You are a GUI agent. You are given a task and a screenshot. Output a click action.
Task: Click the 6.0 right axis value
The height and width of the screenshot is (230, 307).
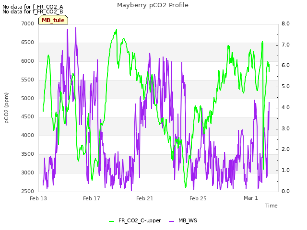(x=285, y=66)
